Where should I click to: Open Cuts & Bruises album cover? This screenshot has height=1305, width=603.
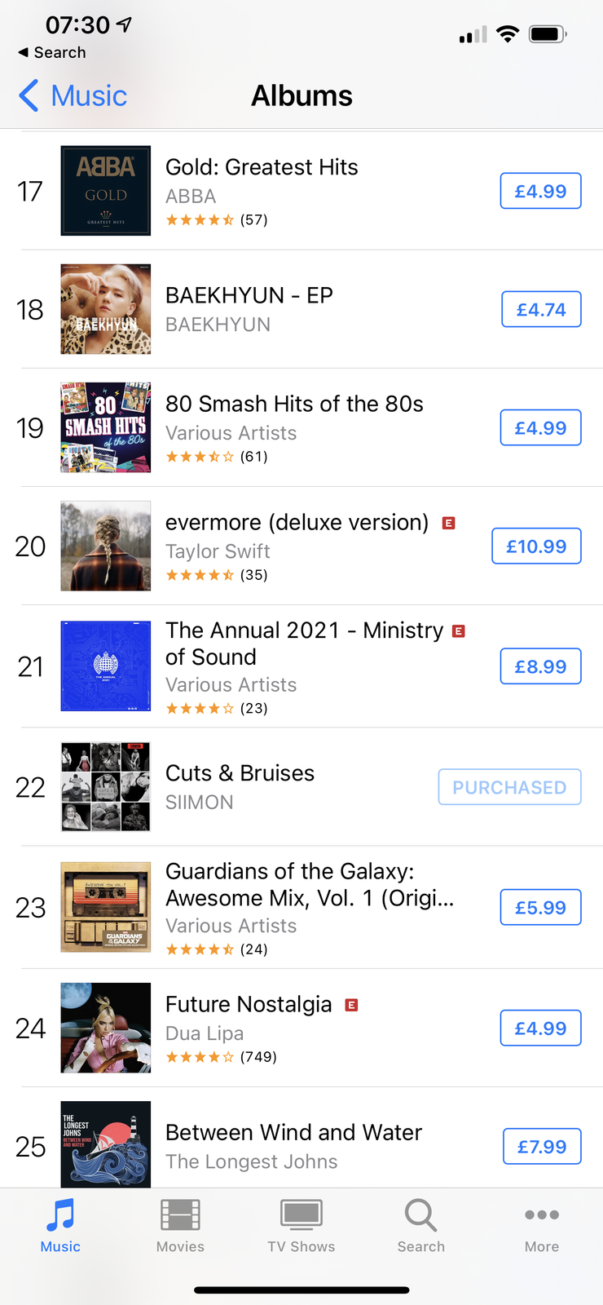106,787
